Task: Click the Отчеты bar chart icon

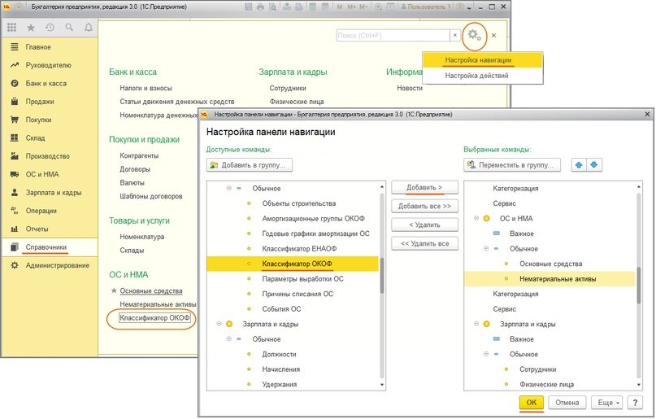Action: pyautogui.click(x=14, y=229)
